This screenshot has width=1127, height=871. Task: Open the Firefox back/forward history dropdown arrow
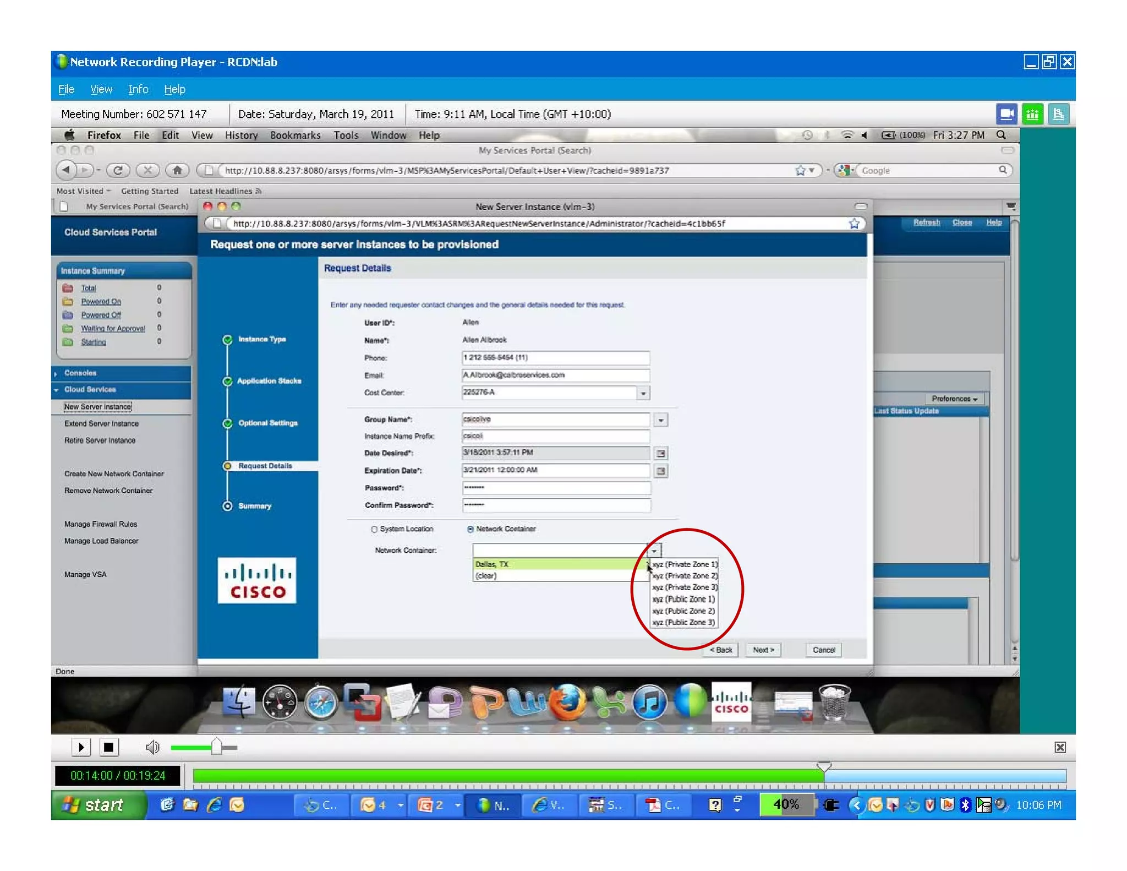[98, 170]
